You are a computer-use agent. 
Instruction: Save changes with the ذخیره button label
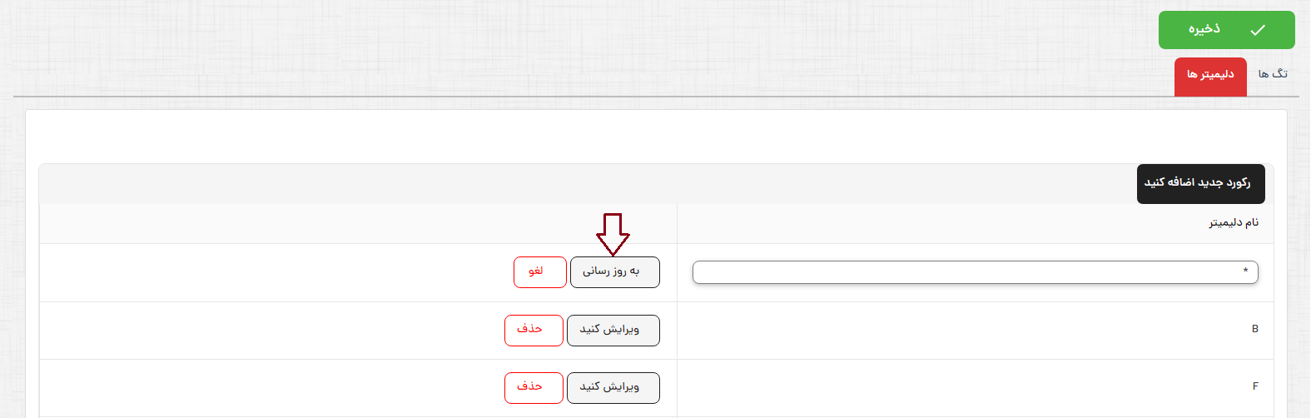tap(1204, 30)
